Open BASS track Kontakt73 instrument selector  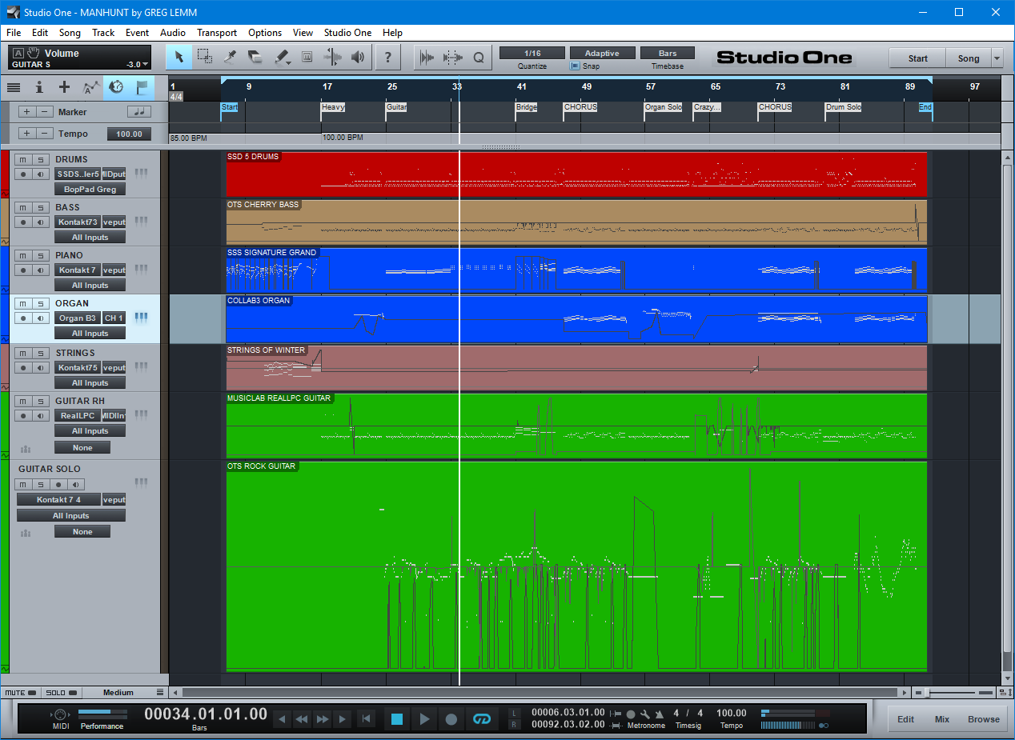pyautogui.click(x=78, y=222)
